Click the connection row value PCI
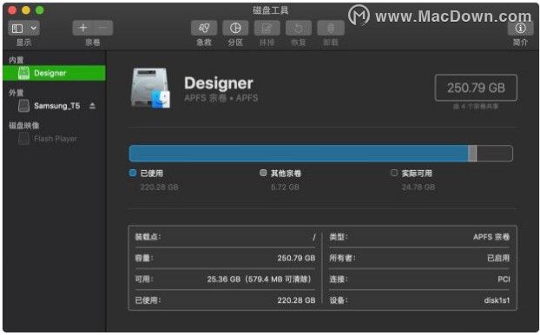 tap(504, 279)
